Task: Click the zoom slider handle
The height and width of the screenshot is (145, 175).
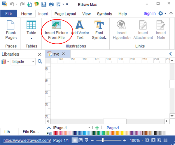Action: [103, 140]
